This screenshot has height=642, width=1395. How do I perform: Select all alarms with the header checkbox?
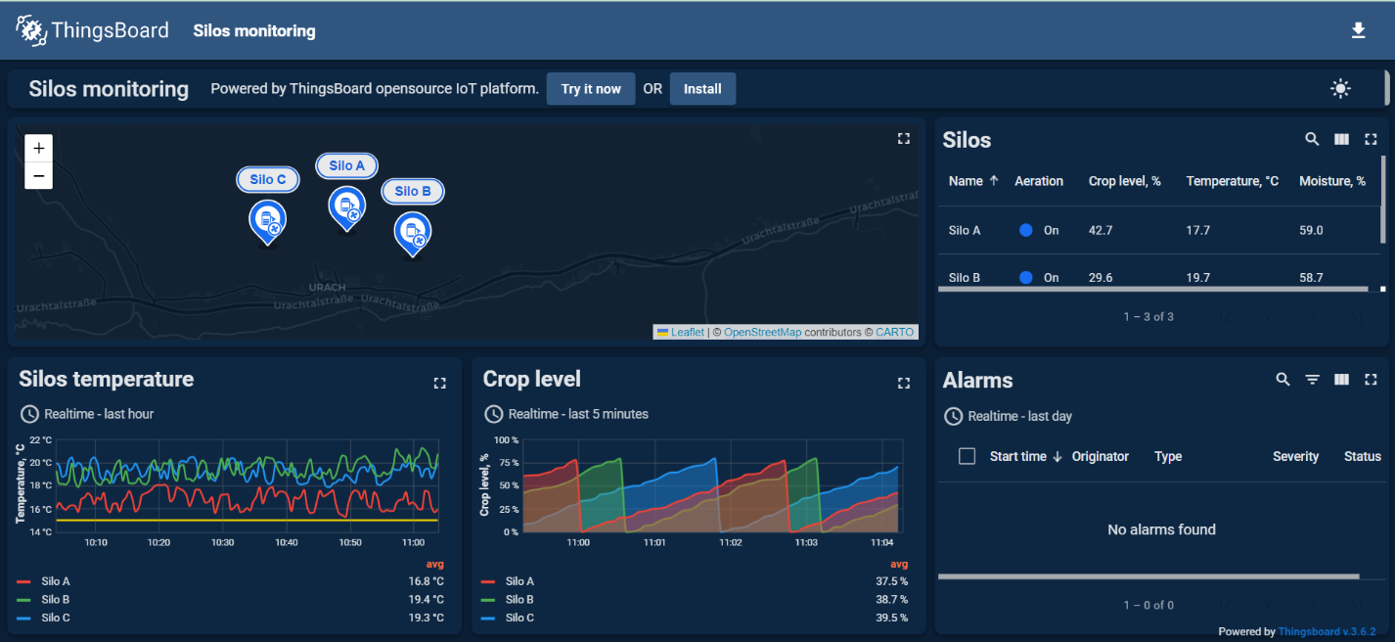coord(967,455)
